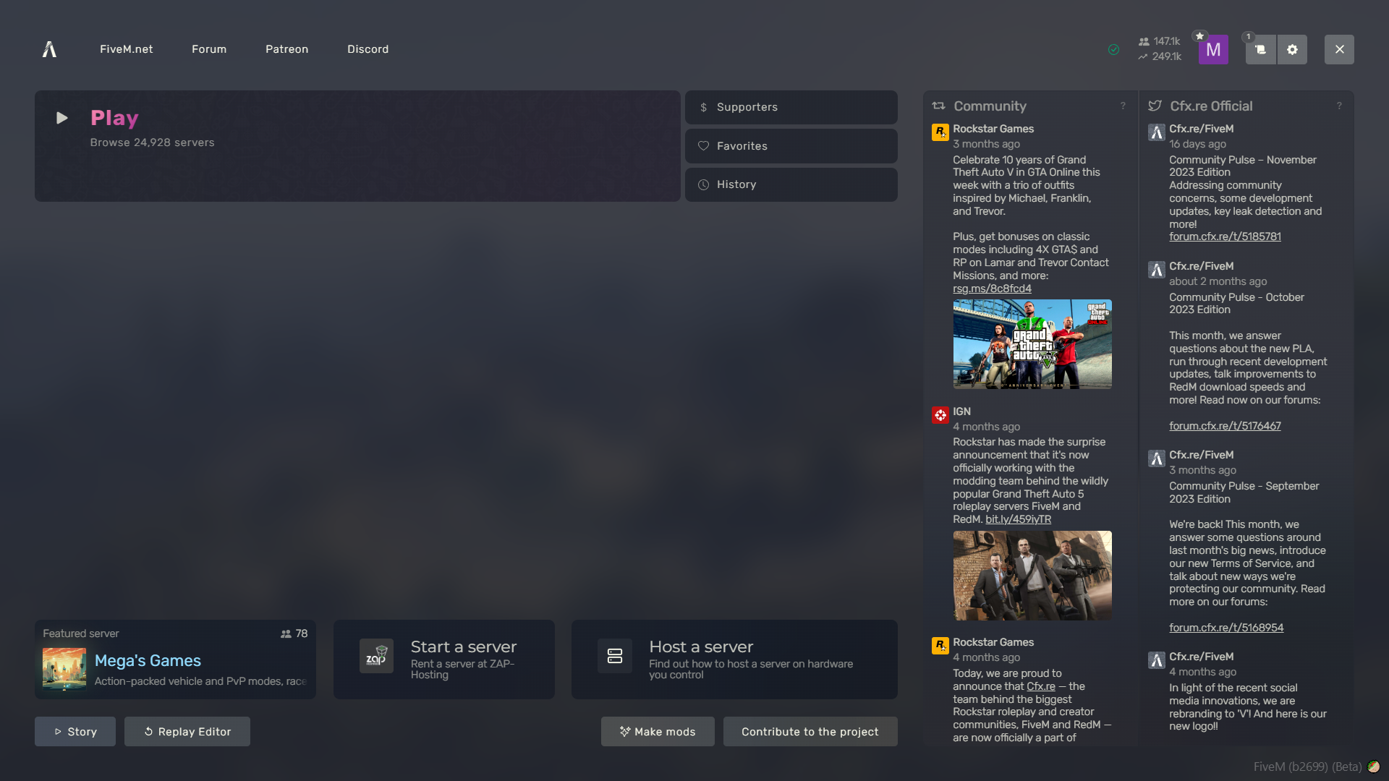Open the Favorites server list
The width and height of the screenshot is (1389, 781).
click(791, 146)
